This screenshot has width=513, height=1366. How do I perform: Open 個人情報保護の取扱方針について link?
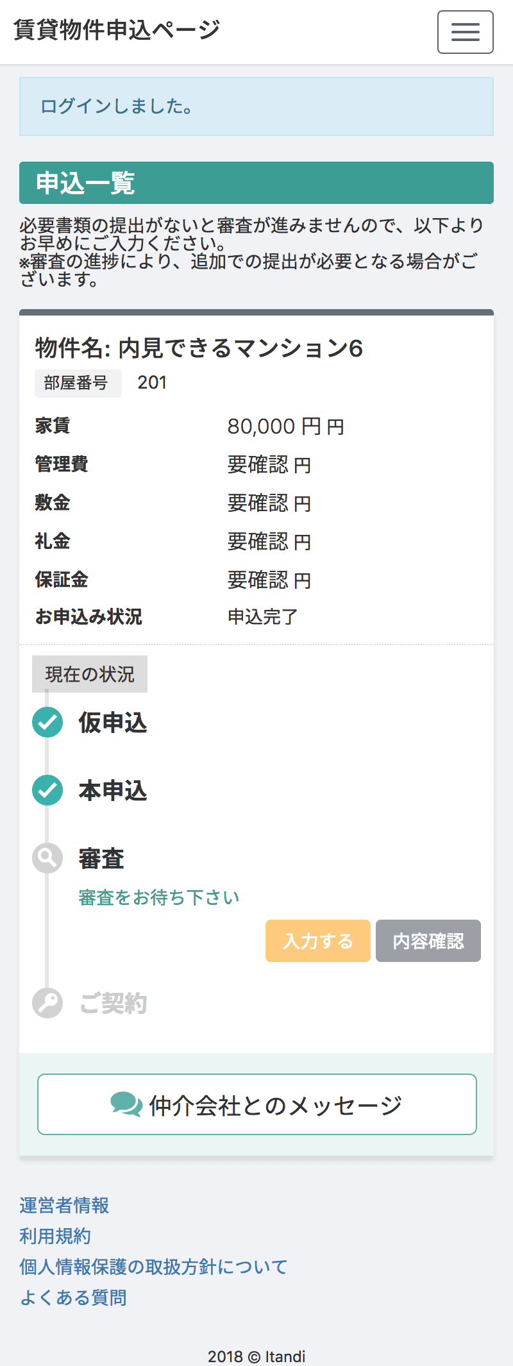(153, 1267)
